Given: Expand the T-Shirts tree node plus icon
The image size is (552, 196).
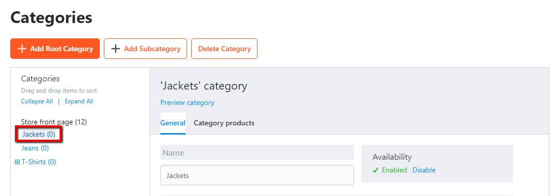Looking at the screenshot, I should (x=17, y=162).
